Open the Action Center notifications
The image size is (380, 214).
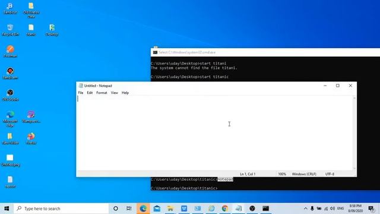coord(370,209)
